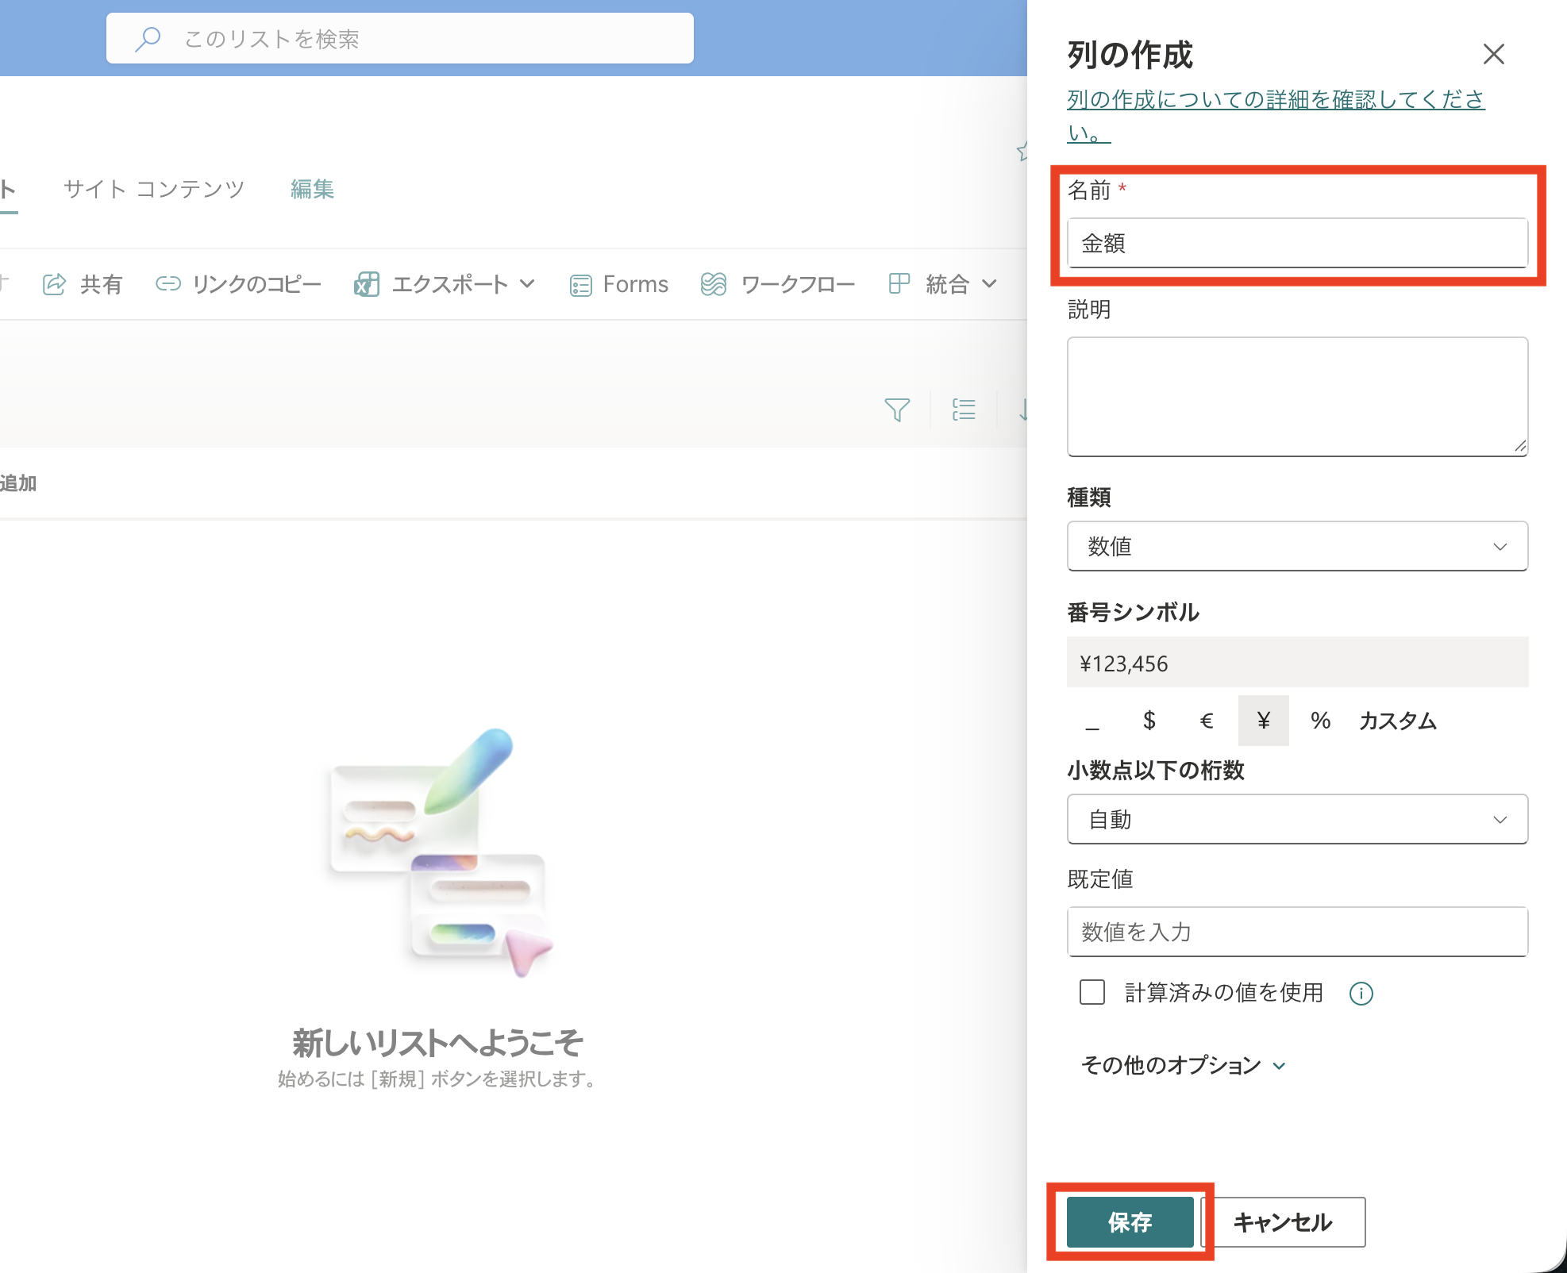Click the エクスポート Excel icon

coord(366,284)
